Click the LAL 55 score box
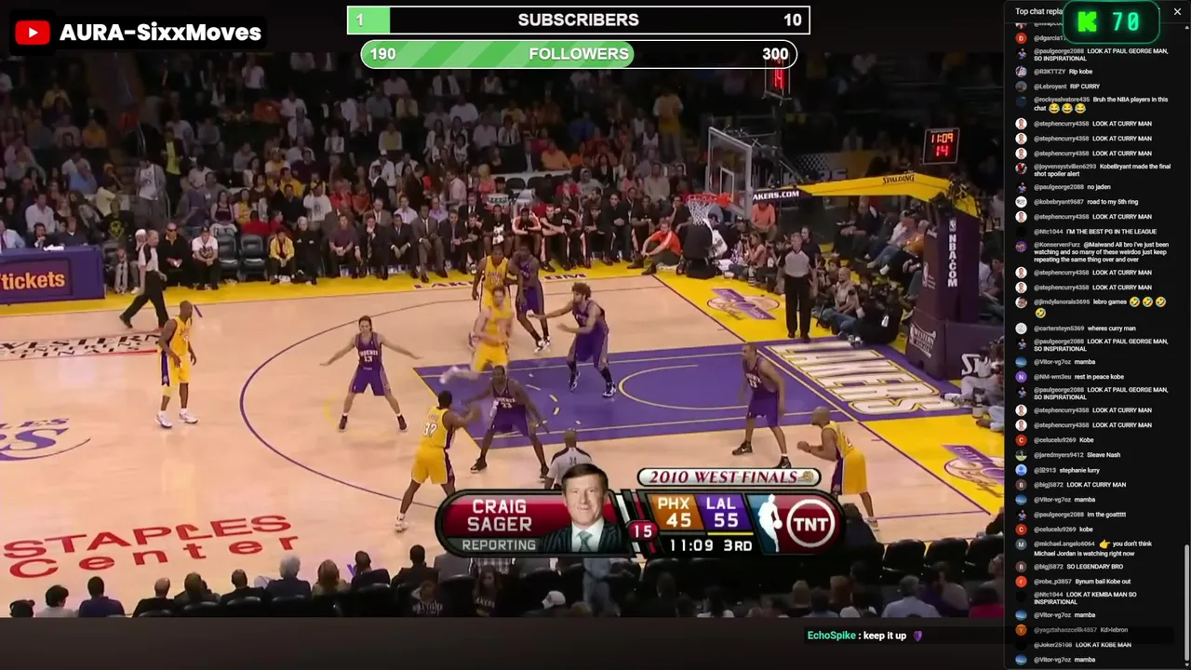The image size is (1191, 670). [723, 513]
